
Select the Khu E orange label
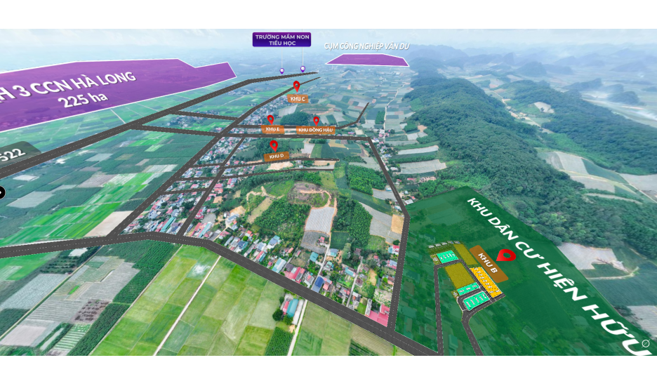(x=272, y=129)
